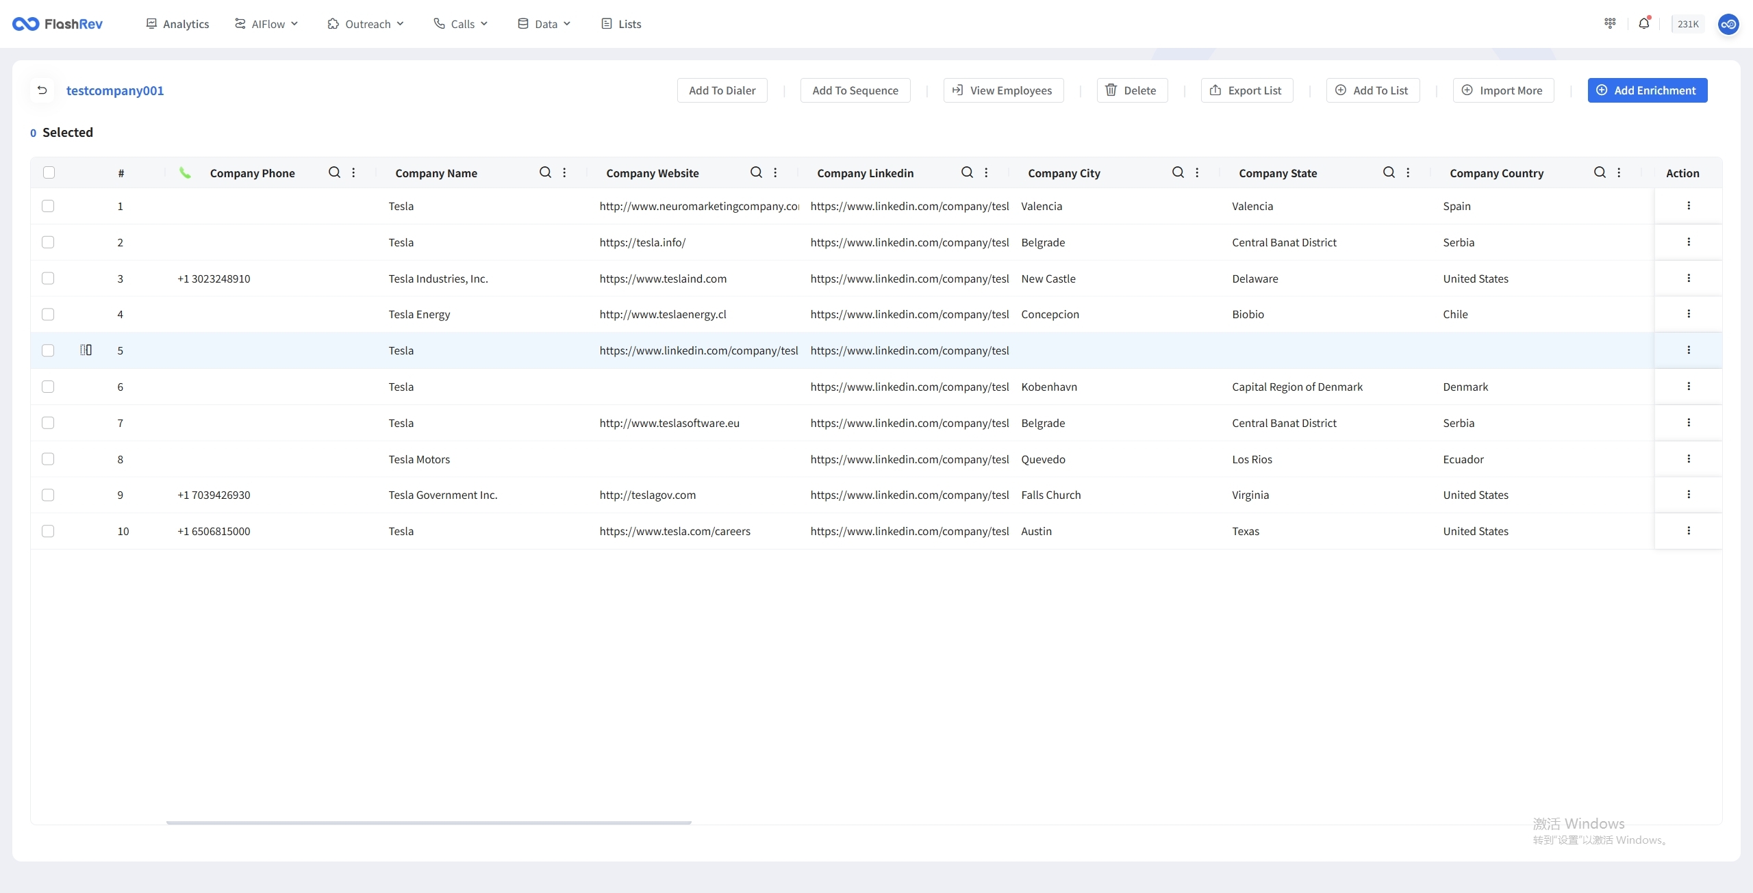Open the Data dropdown menu
Screen dimensions: 1753x893
click(544, 24)
